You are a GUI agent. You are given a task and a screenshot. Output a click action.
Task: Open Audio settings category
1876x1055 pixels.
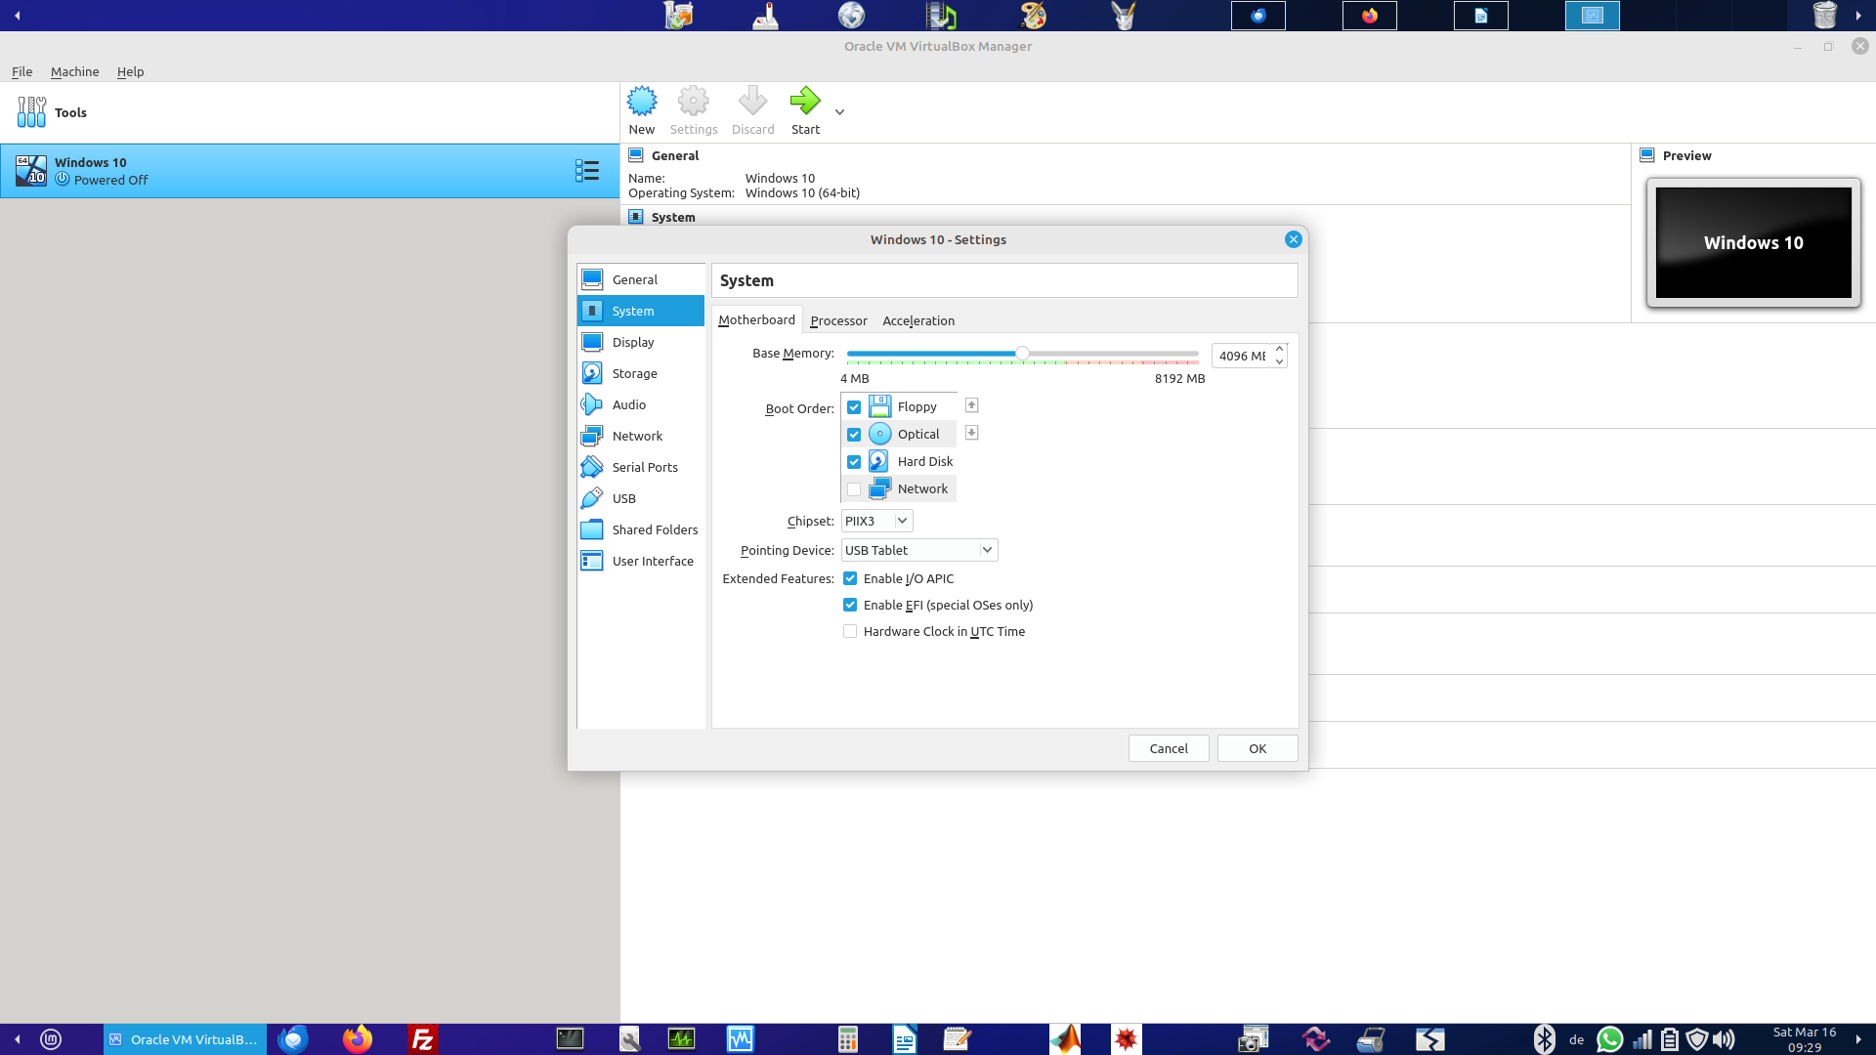tap(641, 404)
